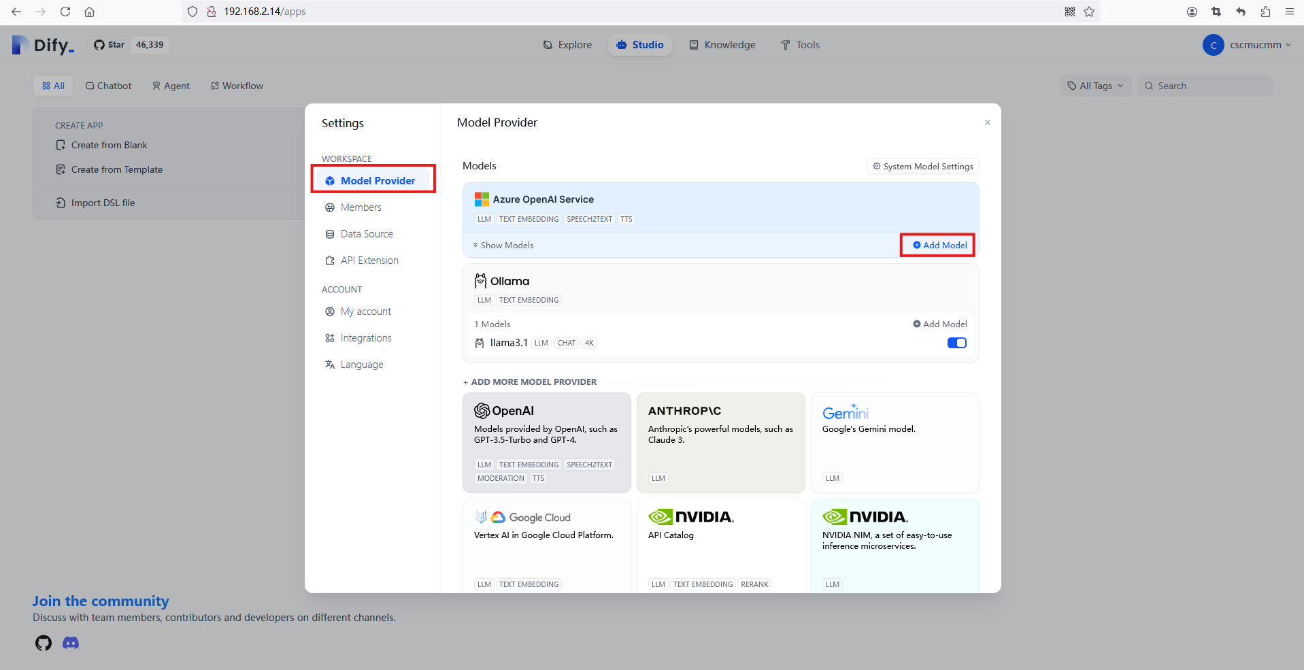Close the Settings dialog
The height and width of the screenshot is (670, 1304).
coord(987,122)
